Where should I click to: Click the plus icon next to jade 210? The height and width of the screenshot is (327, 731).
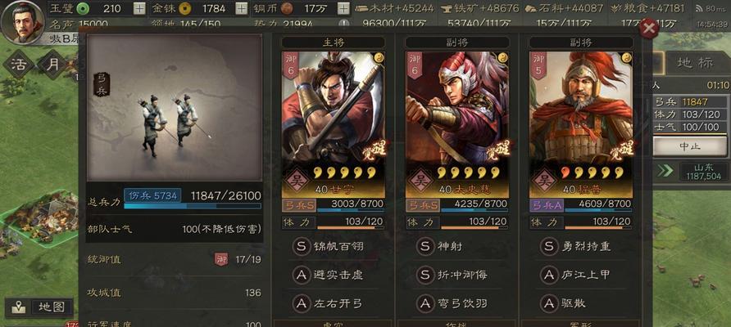click(x=139, y=8)
